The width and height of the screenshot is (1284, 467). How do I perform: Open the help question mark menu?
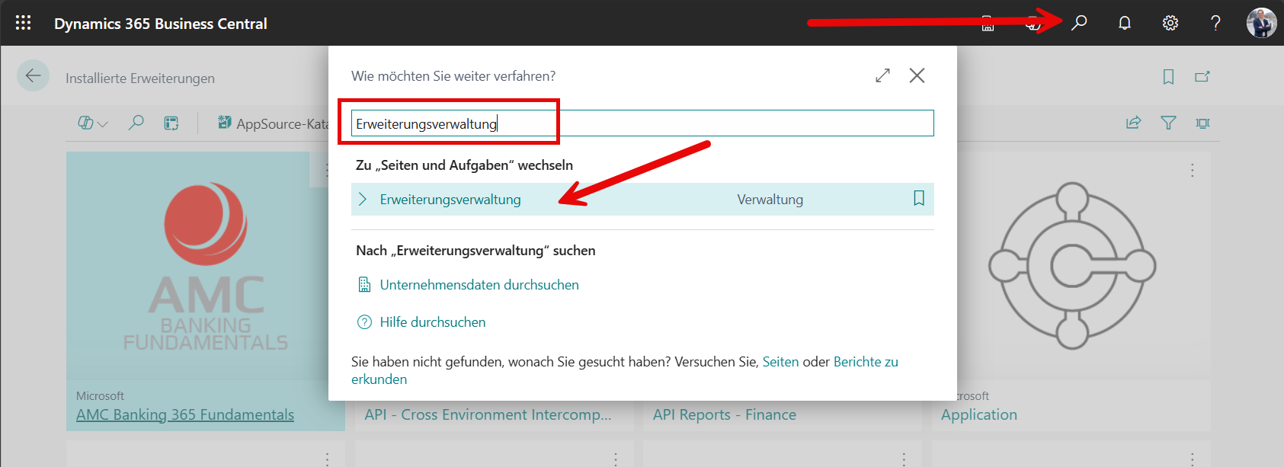(x=1216, y=23)
